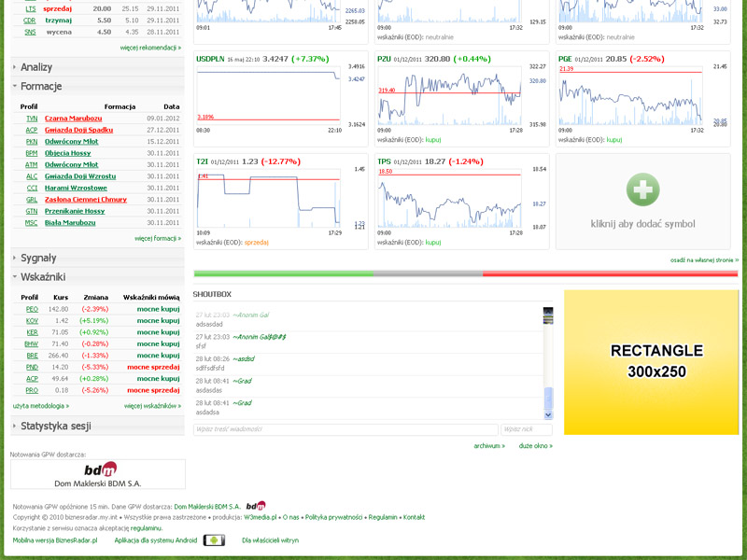The image size is (747, 560).
Task: Click the shoutbox scrollbar down arrow
Action: (548, 415)
